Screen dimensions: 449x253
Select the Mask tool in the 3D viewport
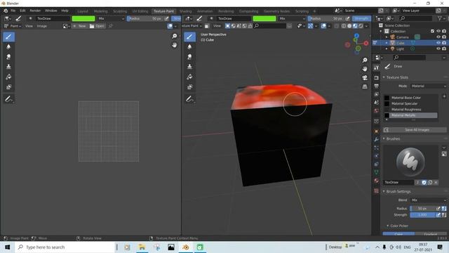tap(189, 87)
